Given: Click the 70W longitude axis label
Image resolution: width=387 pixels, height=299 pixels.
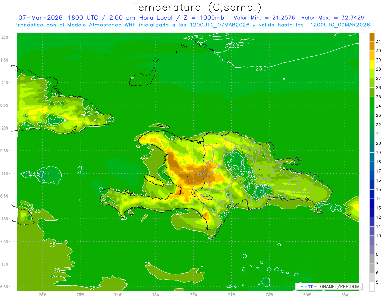Looking at the screenshot, I should pos(269,294).
